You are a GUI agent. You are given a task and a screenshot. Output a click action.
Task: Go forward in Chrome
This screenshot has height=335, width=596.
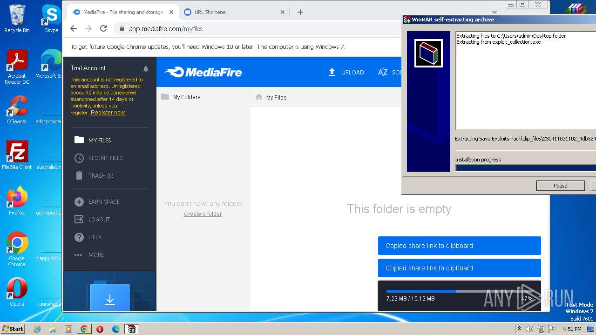pyautogui.click(x=88, y=28)
